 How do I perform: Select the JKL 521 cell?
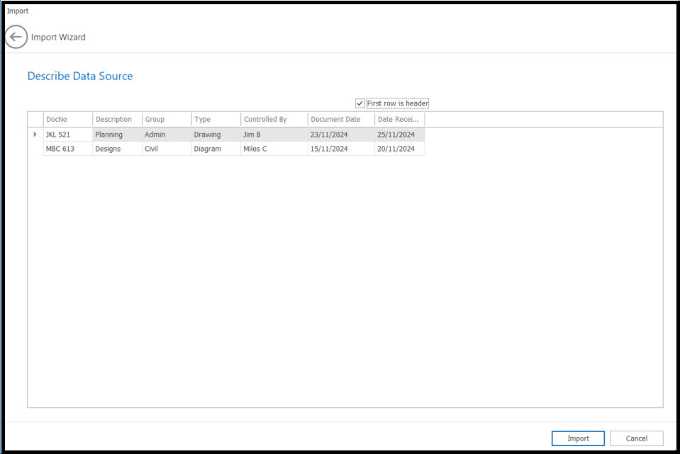(67, 135)
